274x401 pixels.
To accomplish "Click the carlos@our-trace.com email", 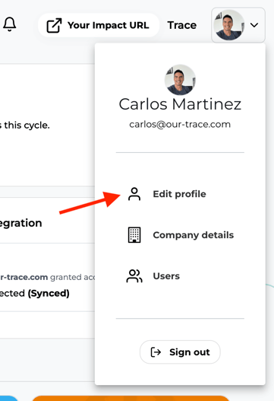I will 180,125.
